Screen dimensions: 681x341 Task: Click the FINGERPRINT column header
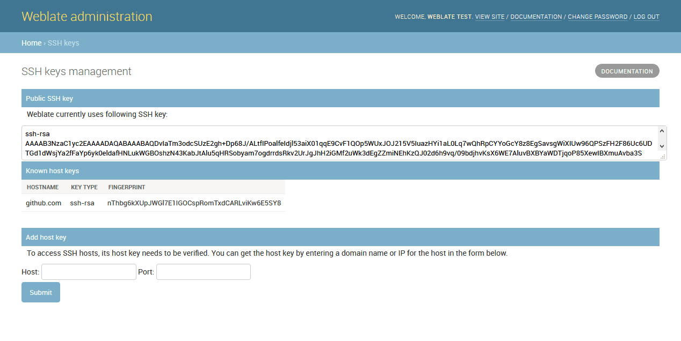coord(127,187)
